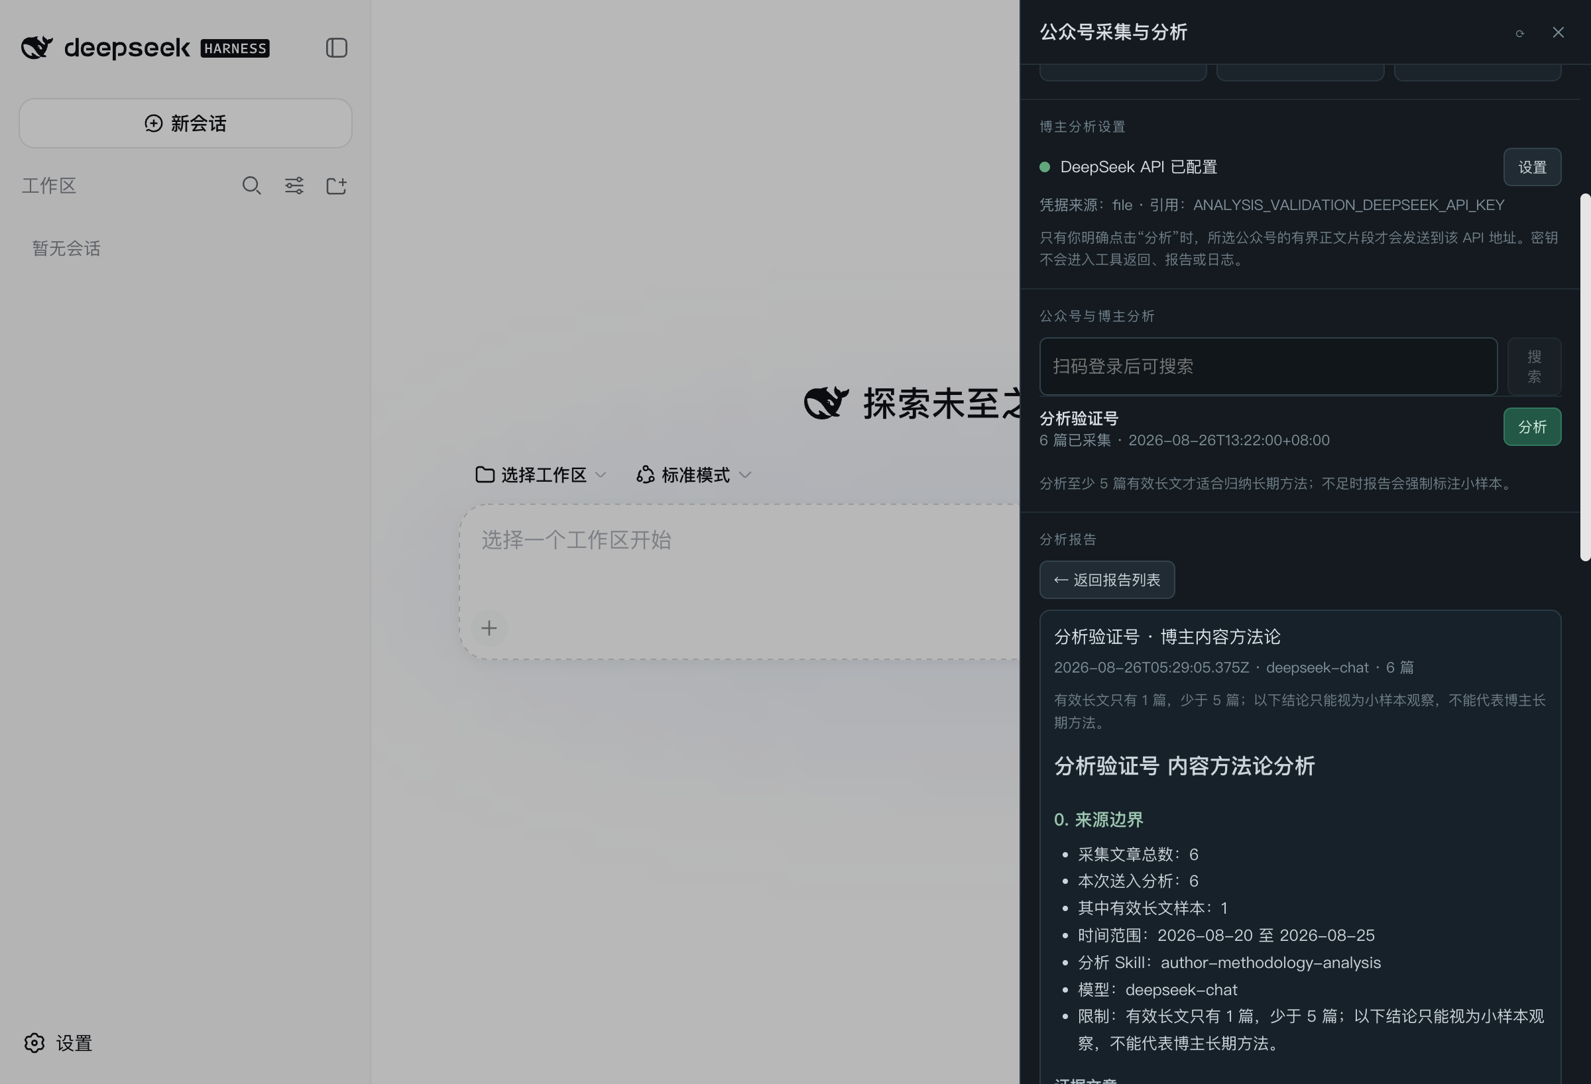Open workspace filter sliders icon
1591x1084 pixels.
coord(294,186)
